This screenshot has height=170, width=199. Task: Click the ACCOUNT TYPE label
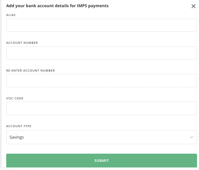coord(19,126)
